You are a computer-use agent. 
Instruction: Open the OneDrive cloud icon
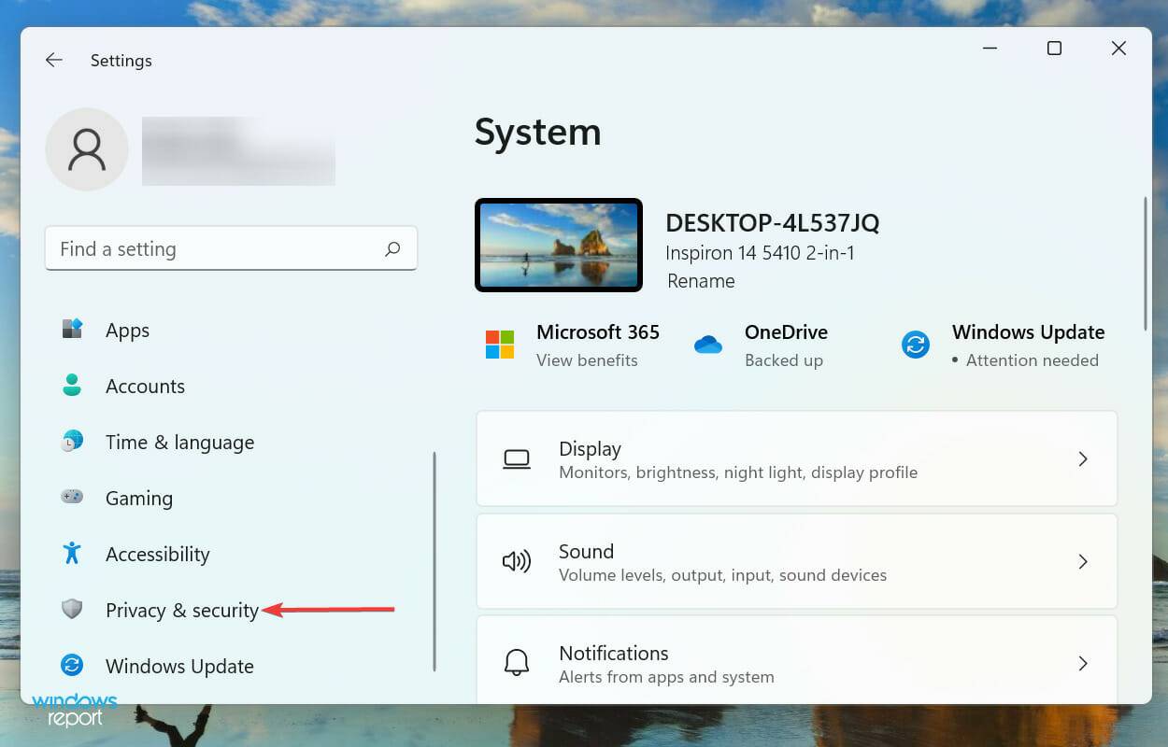click(x=708, y=344)
